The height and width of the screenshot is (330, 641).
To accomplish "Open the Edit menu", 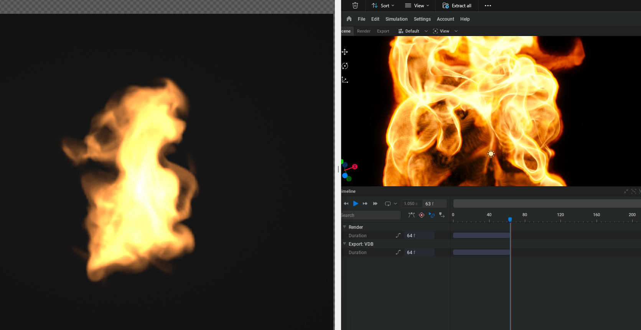I will click(x=375, y=19).
